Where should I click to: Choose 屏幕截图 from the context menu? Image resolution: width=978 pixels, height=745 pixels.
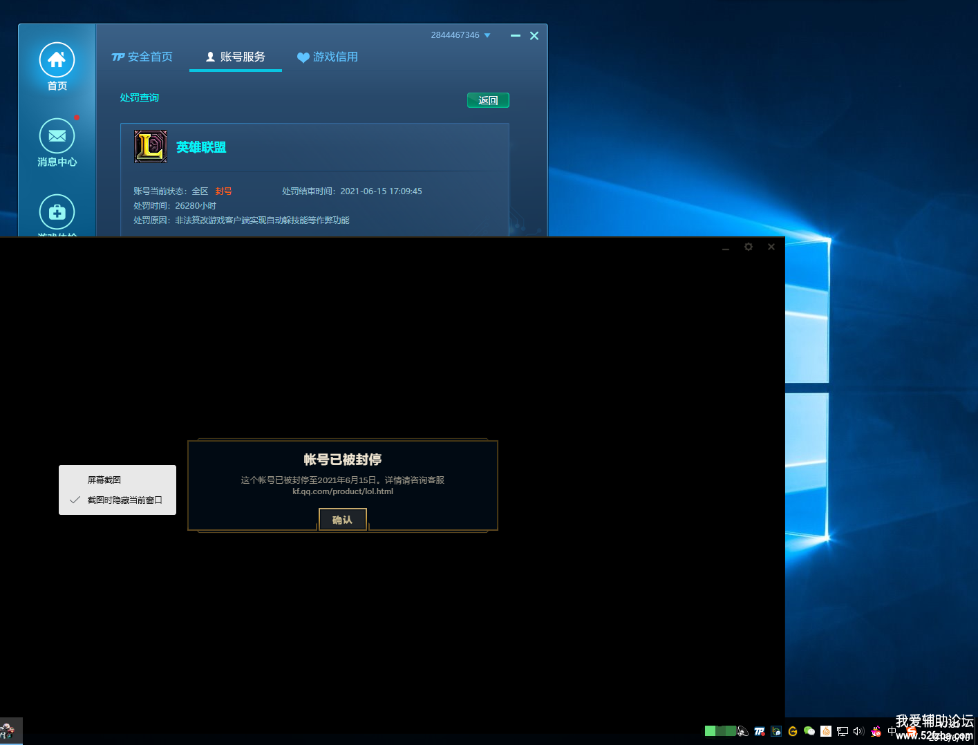(104, 480)
